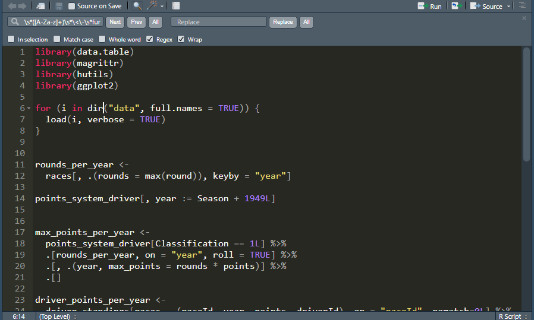534x320 pixels.
Task: Enable Match case option
Action: [x=57, y=39]
